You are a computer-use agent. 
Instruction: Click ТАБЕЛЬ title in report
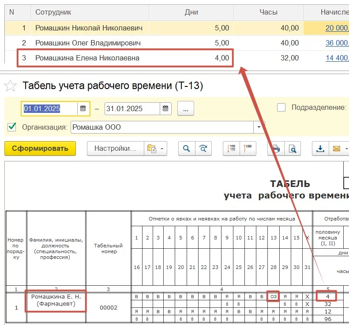pos(290,184)
